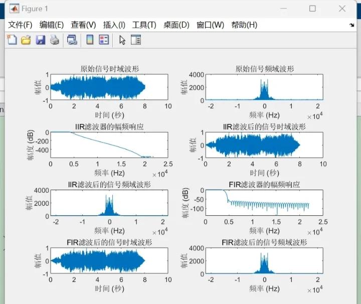Open a file with the folder icon

tap(26, 40)
